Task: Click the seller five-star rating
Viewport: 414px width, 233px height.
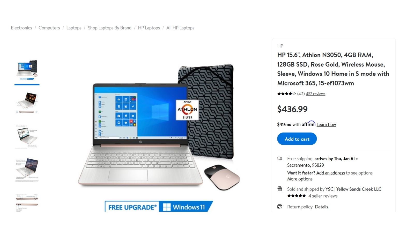Action: tap(297, 196)
